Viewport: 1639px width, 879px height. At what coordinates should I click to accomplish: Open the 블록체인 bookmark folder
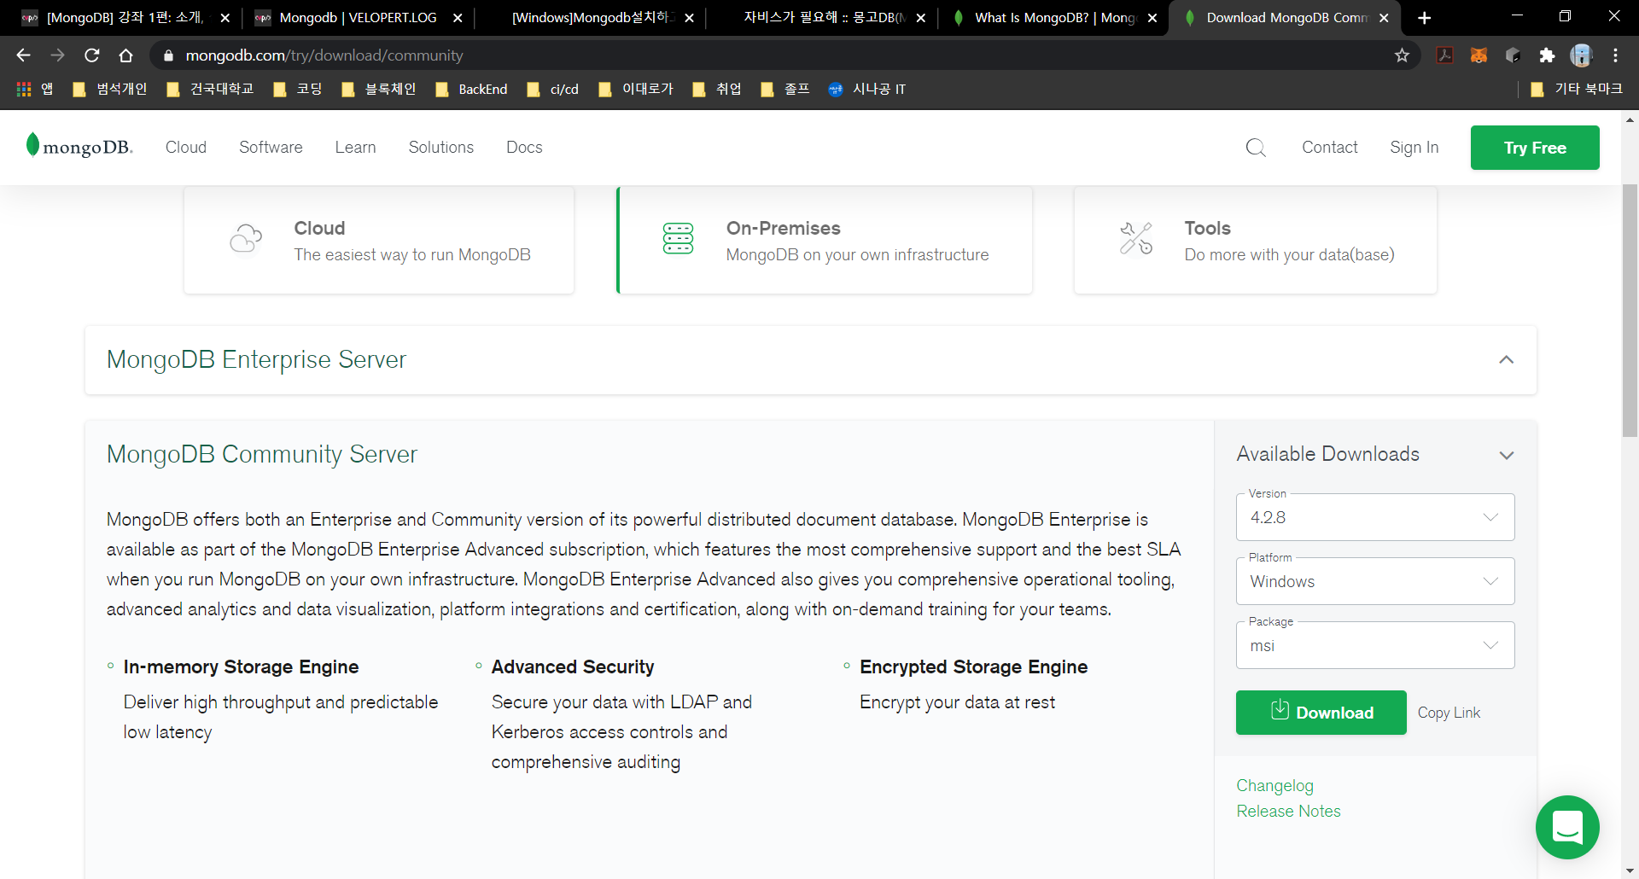pos(378,89)
